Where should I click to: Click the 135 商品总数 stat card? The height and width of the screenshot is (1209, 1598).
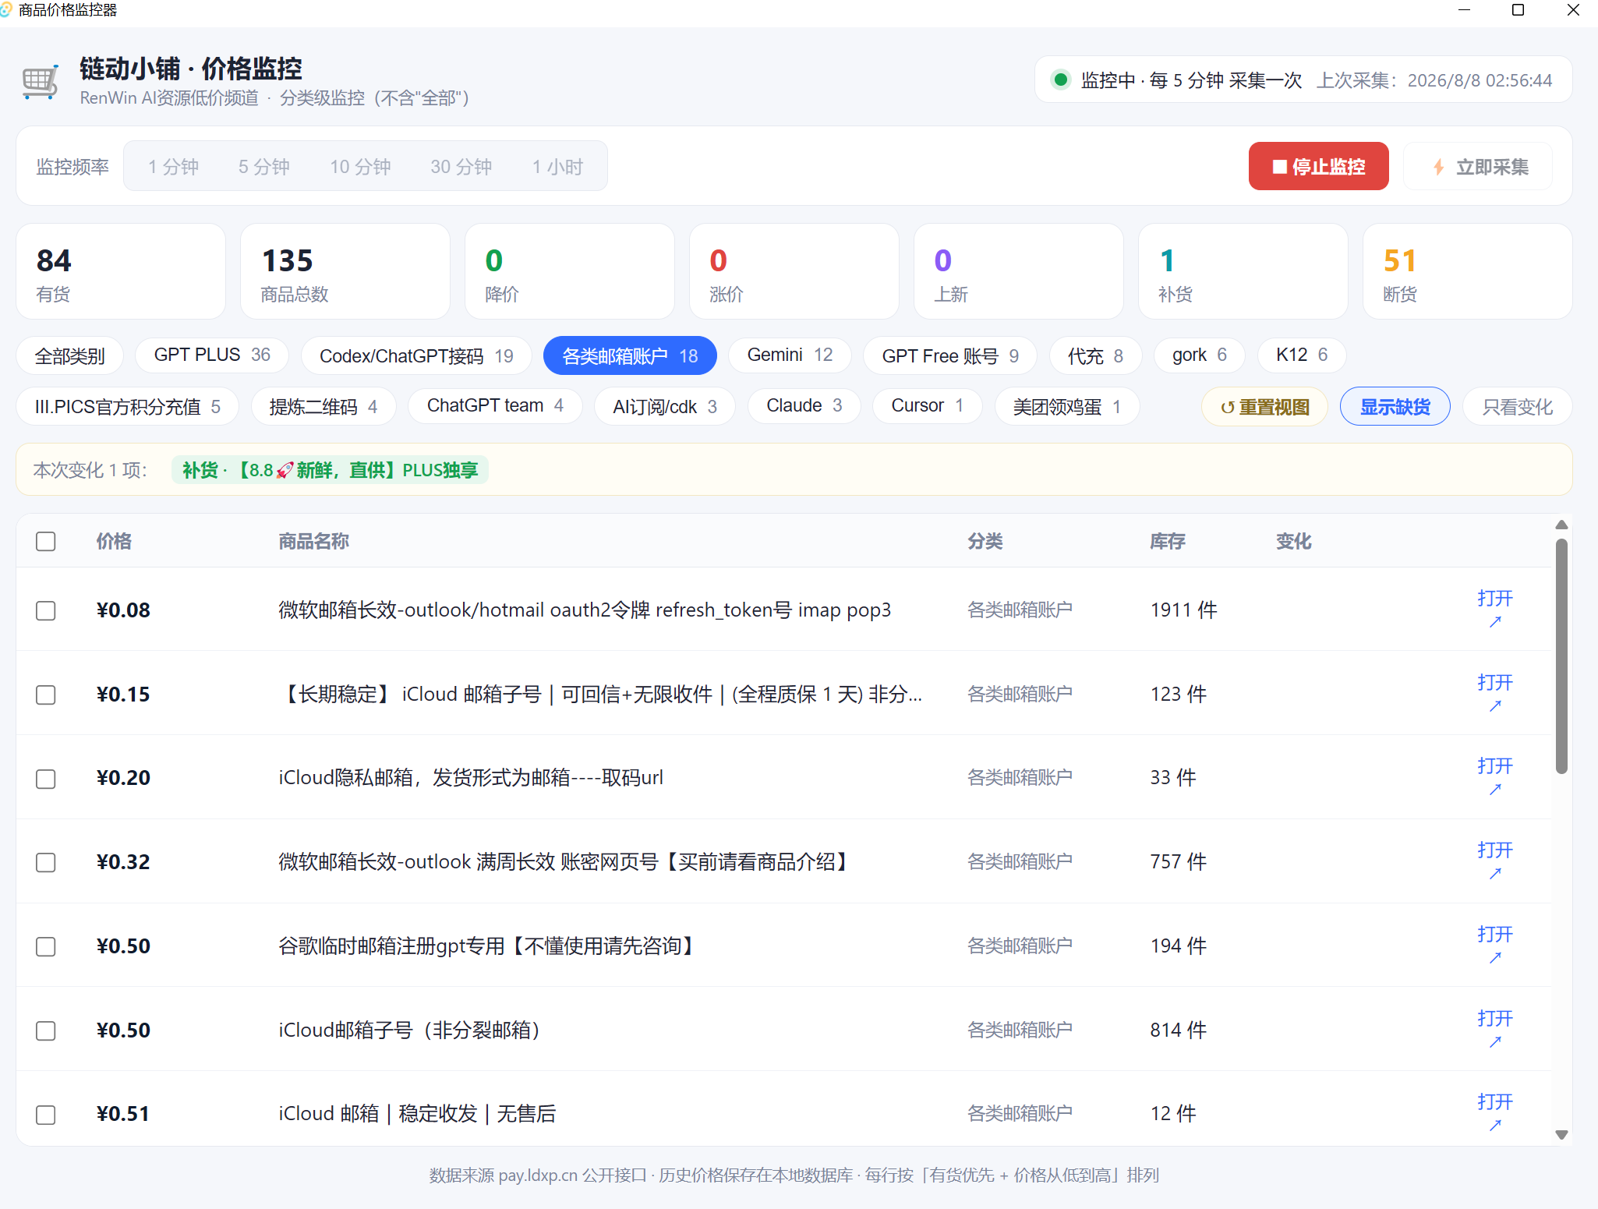(x=345, y=271)
